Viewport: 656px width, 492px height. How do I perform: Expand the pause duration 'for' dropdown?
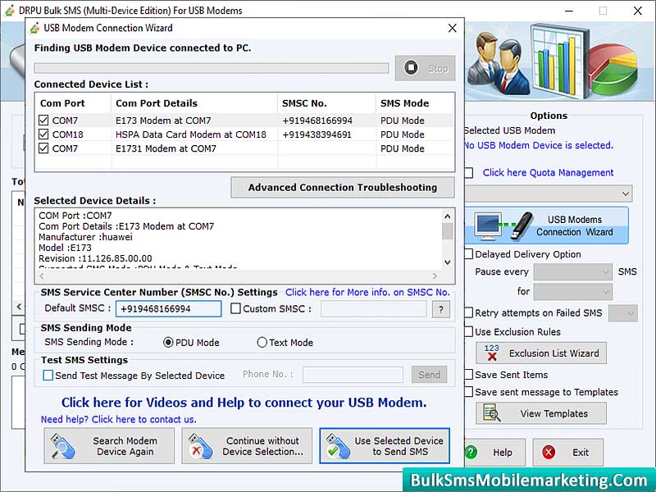[x=573, y=291]
